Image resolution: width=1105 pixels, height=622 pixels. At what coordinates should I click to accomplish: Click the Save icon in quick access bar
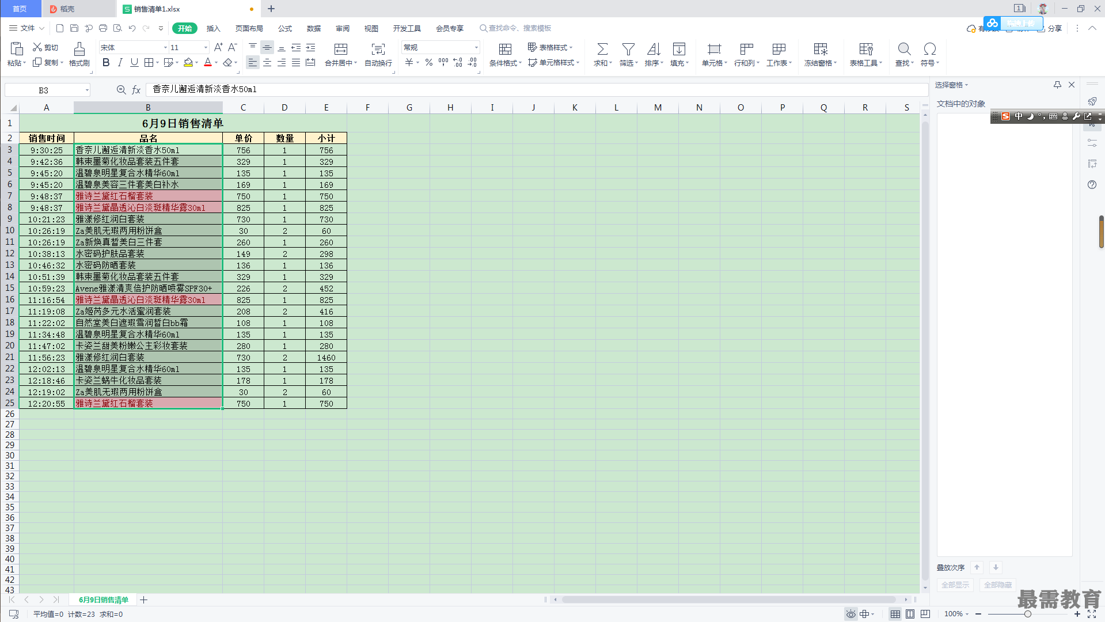(x=74, y=28)
